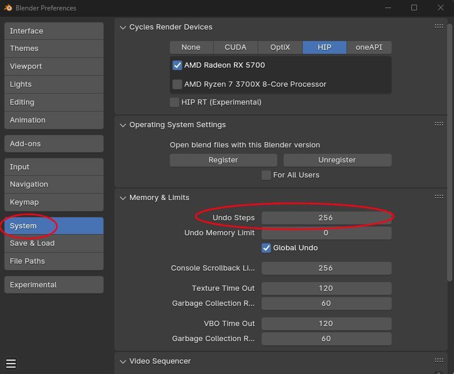Click the Blender logo in title bar
Screen dimensions: 454x374
pyautogui.click(x=8, y=8)
